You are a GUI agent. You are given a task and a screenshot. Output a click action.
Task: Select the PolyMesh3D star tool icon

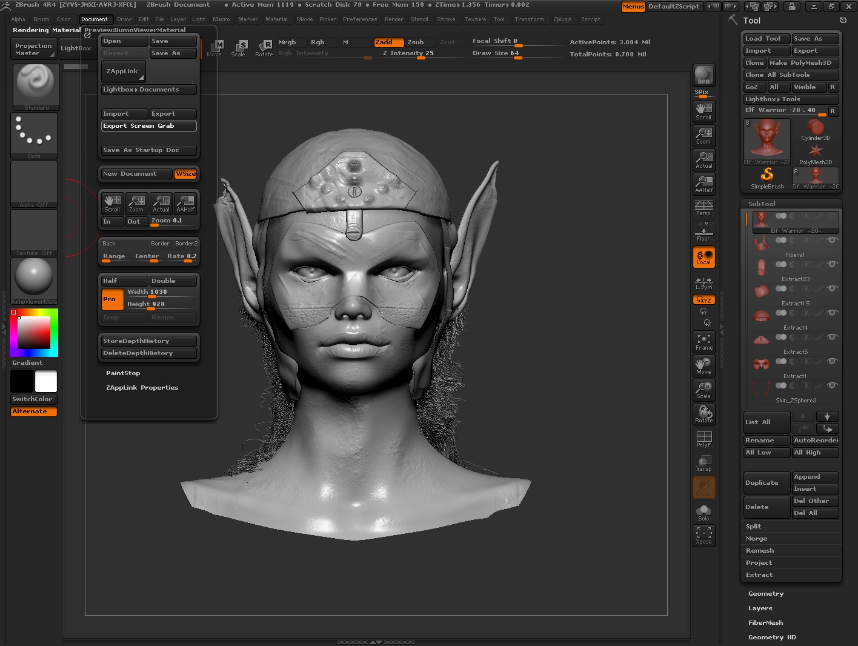(x=816, y=154)
